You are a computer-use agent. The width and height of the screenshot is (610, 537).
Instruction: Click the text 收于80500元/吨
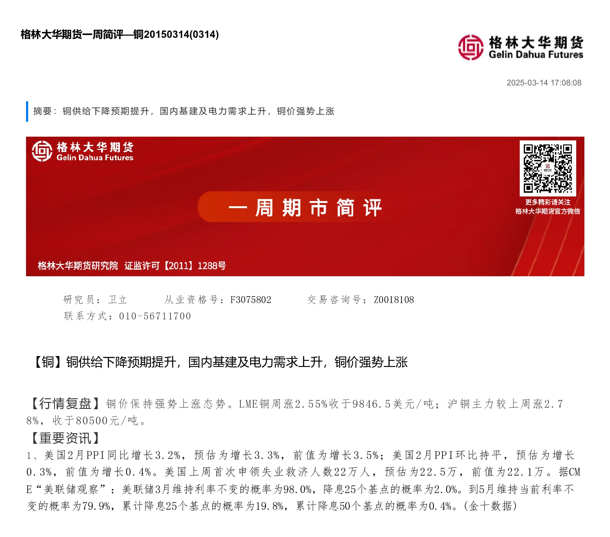click(95, 421)
